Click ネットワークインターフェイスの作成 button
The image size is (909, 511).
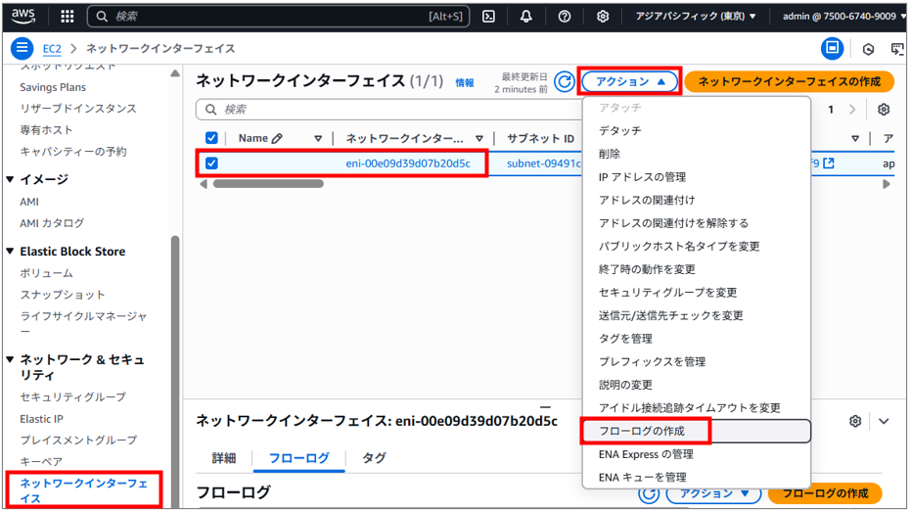[x=789, y=82]
